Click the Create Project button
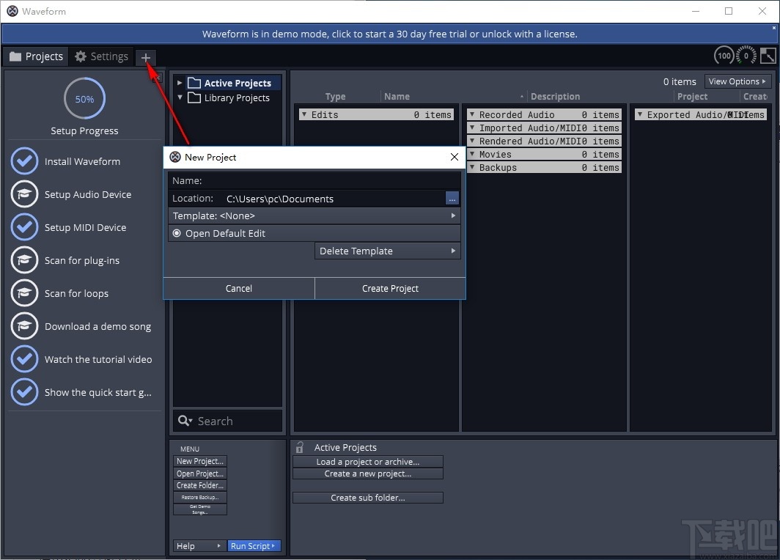Image resolution: width=780 pixels, height=560 pixels. pyautogui.click(x=390, y=289)
